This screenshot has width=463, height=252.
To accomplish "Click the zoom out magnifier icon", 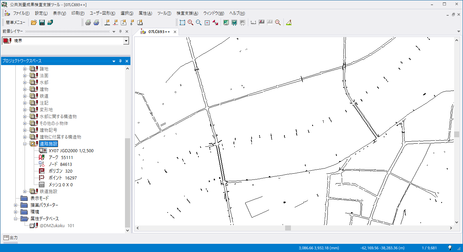I will tap(199, 22).
